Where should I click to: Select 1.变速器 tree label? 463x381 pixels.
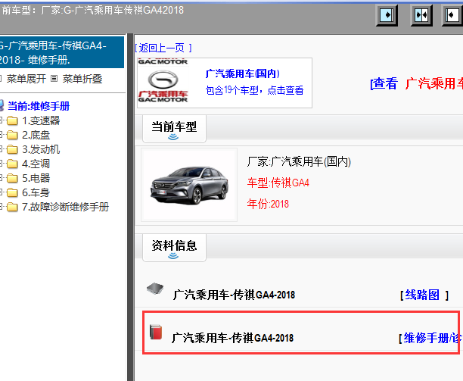[41, 120]
